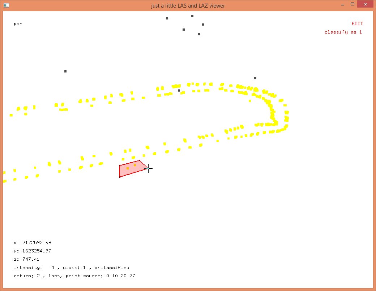
Task: Click the "classify as 1" text
Action: point(343,32)
